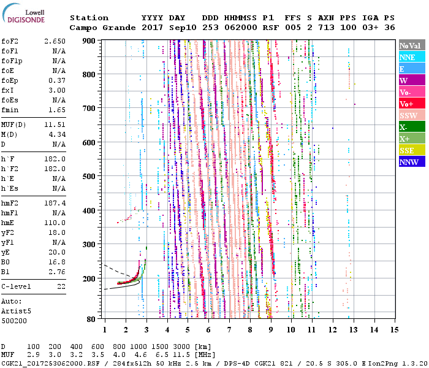Screen dimensions: 429x368
Task: Click the 15 tick on frequency axis
Action: coord(394,329)
